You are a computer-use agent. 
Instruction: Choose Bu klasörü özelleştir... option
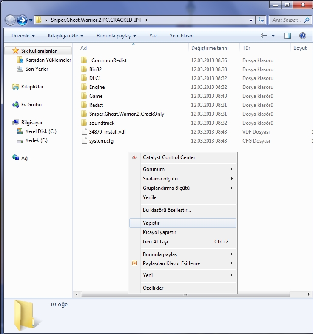183,210
